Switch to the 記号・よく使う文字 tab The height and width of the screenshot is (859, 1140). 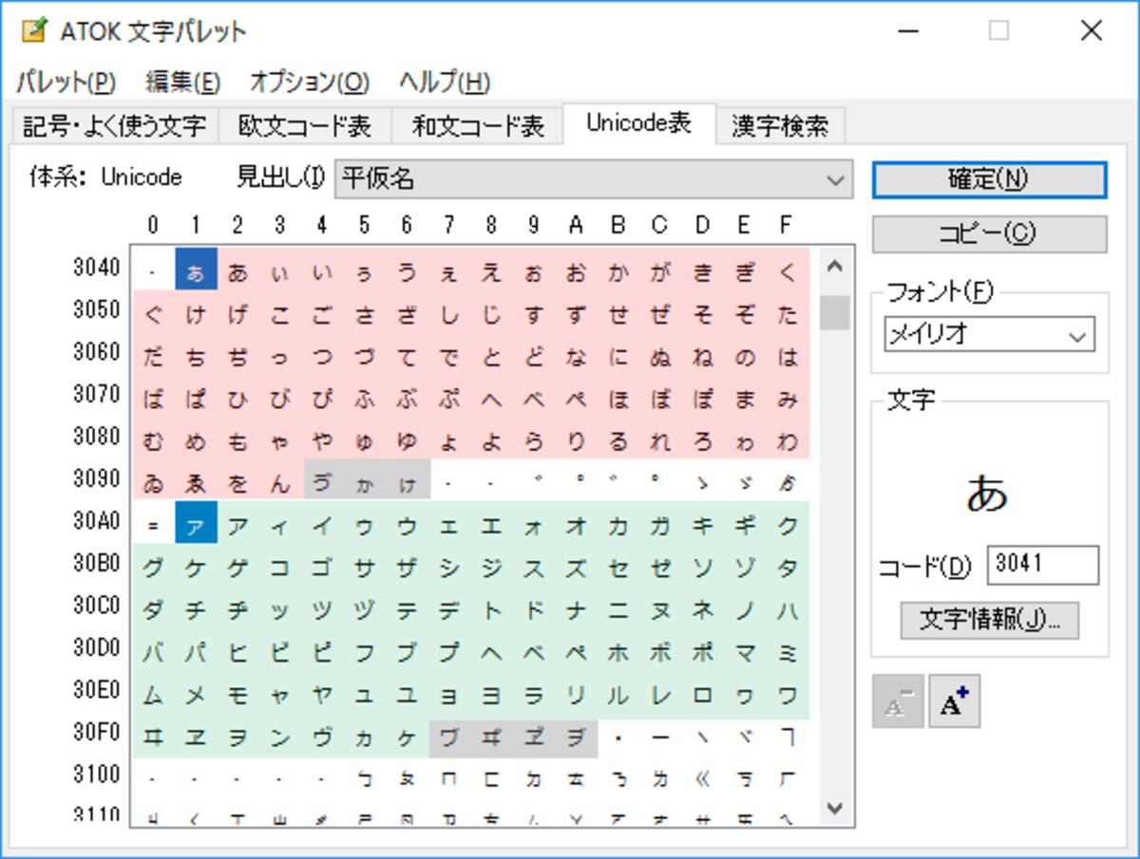(x=114, y=126)
